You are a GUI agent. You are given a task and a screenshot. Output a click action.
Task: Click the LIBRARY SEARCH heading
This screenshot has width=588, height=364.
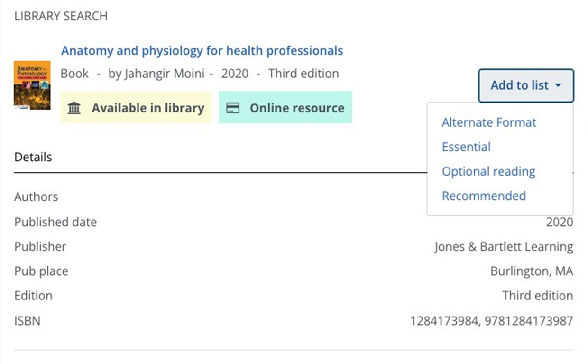pyautogui.click(x=61, y=16)
